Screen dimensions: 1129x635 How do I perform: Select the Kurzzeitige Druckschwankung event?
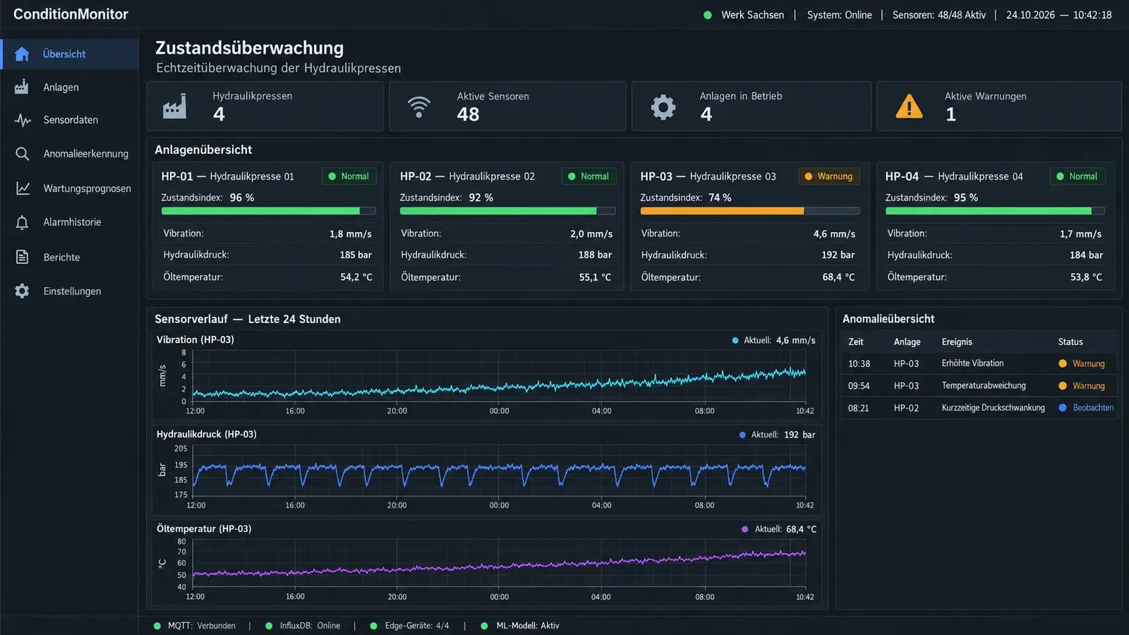click(x=979, y=408)
